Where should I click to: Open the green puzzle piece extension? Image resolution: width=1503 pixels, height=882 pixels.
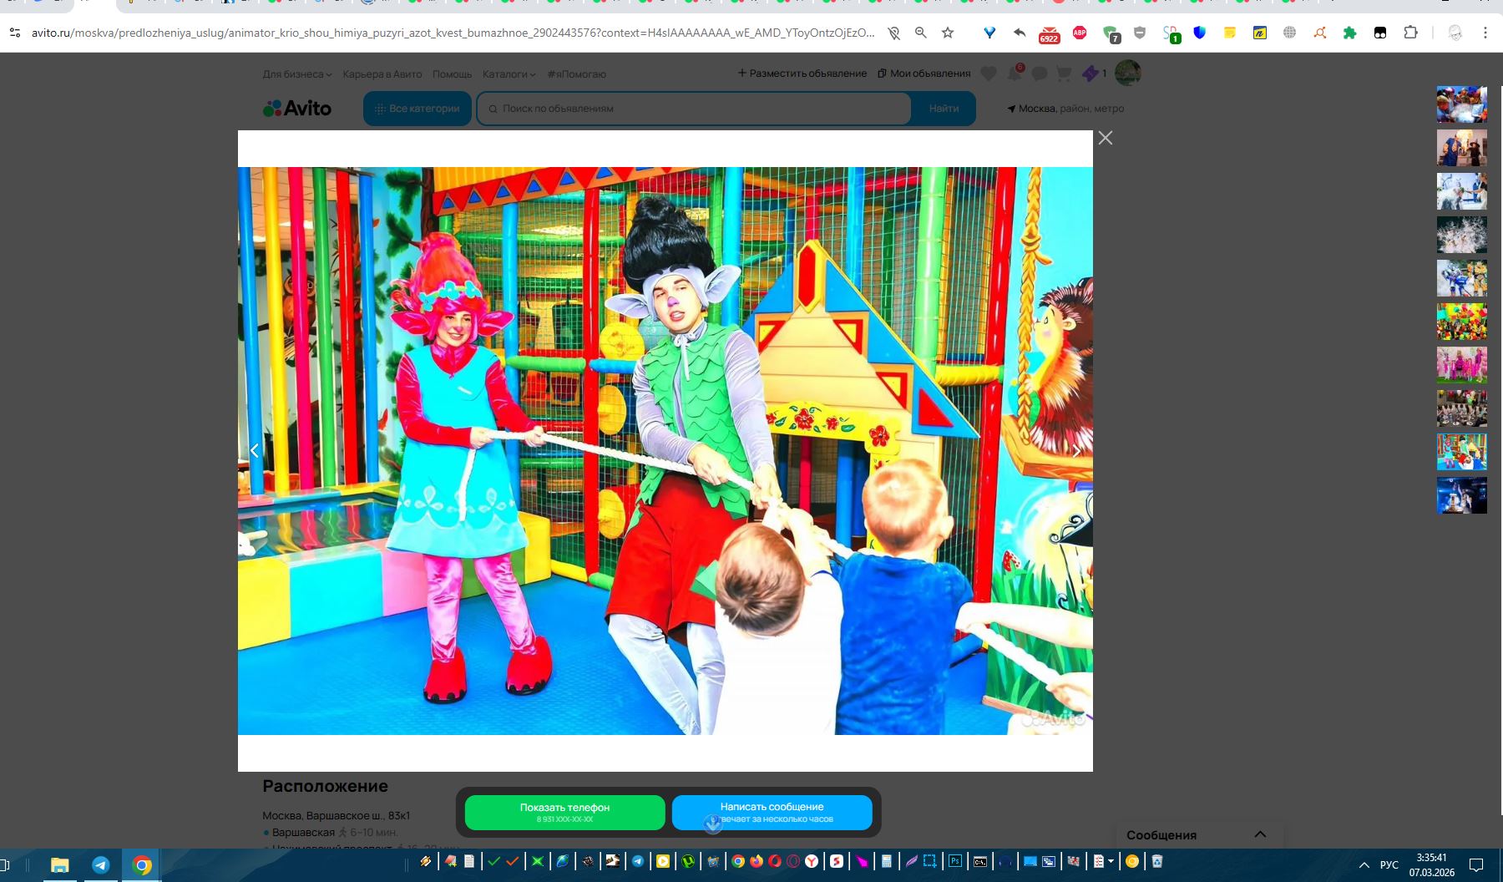click(x=1349, y=33)
